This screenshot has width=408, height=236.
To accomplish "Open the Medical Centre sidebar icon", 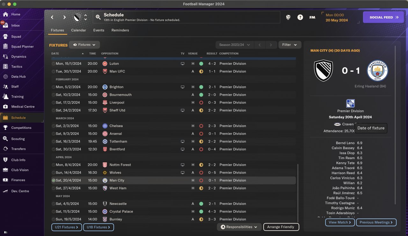I will [5, 107].
